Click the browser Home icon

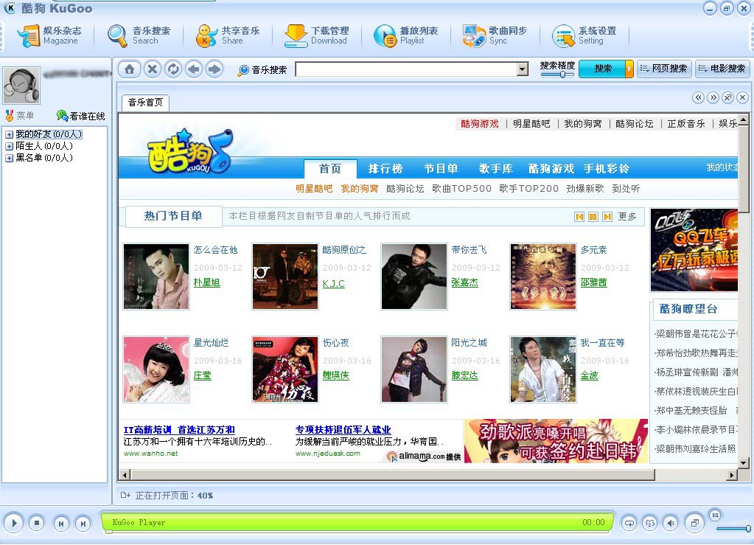pyautogui.click(x=129, y=69)
